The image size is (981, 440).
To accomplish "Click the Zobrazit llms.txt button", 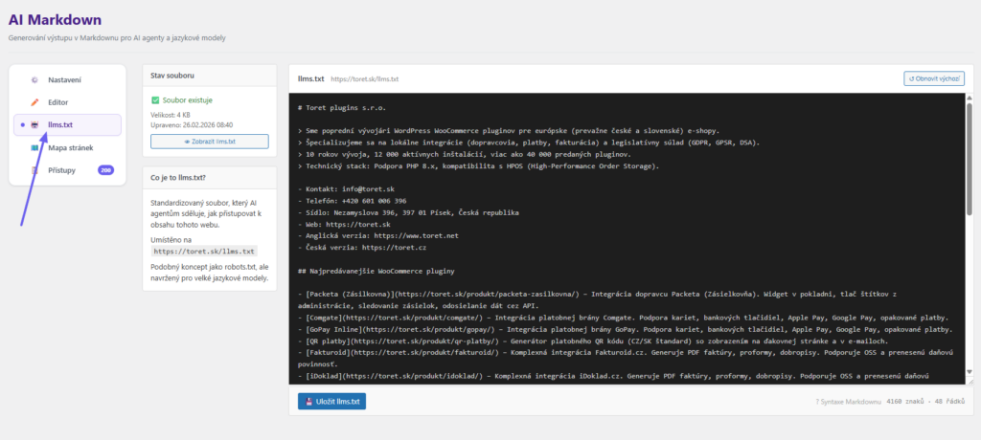I will 210,142.
